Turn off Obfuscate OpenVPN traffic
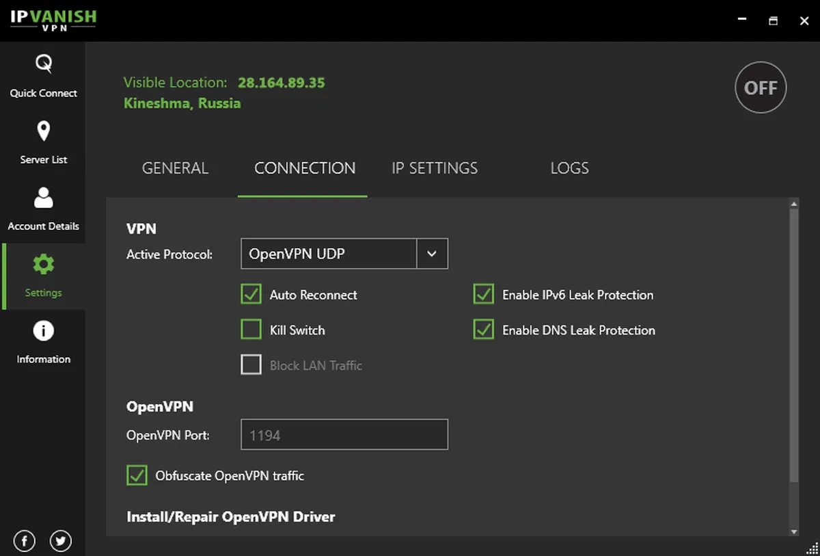Viewport: 820px width, 556px height. pyautogui.click(x=137, y=475)
